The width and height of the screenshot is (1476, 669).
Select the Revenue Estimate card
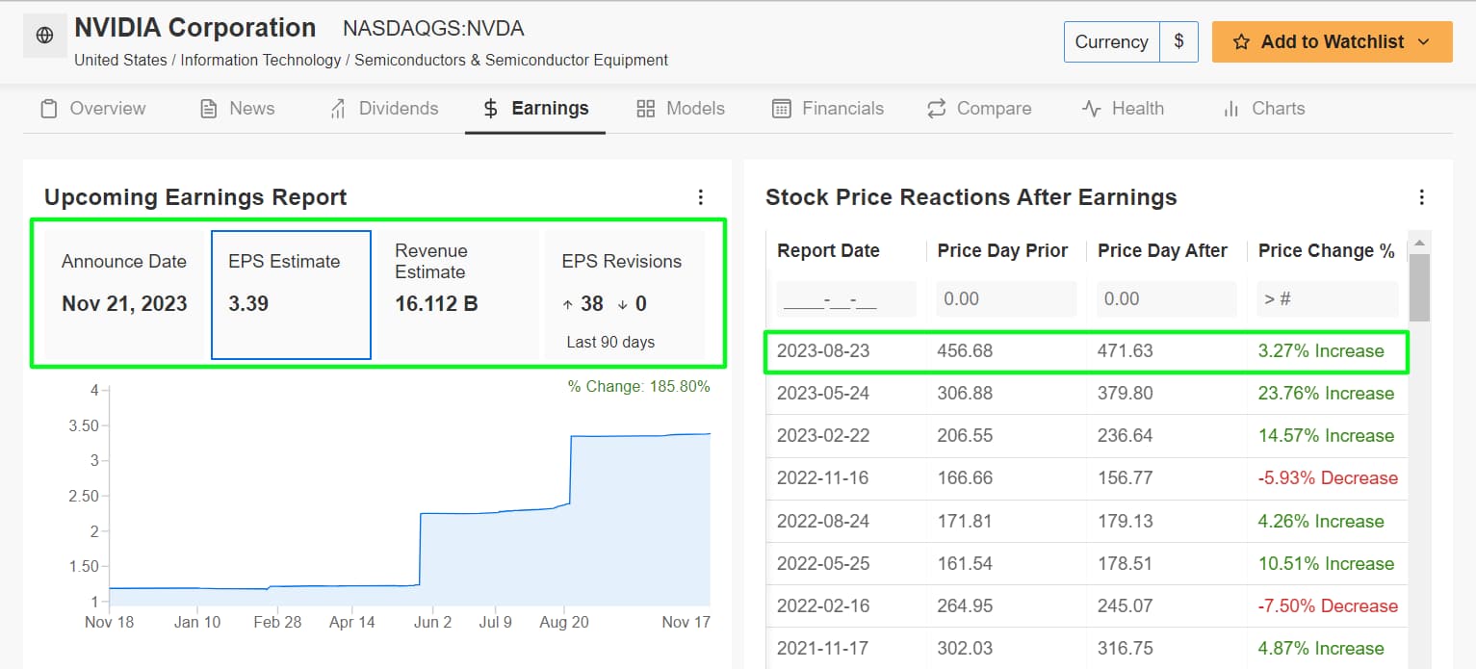click(457, 295)
